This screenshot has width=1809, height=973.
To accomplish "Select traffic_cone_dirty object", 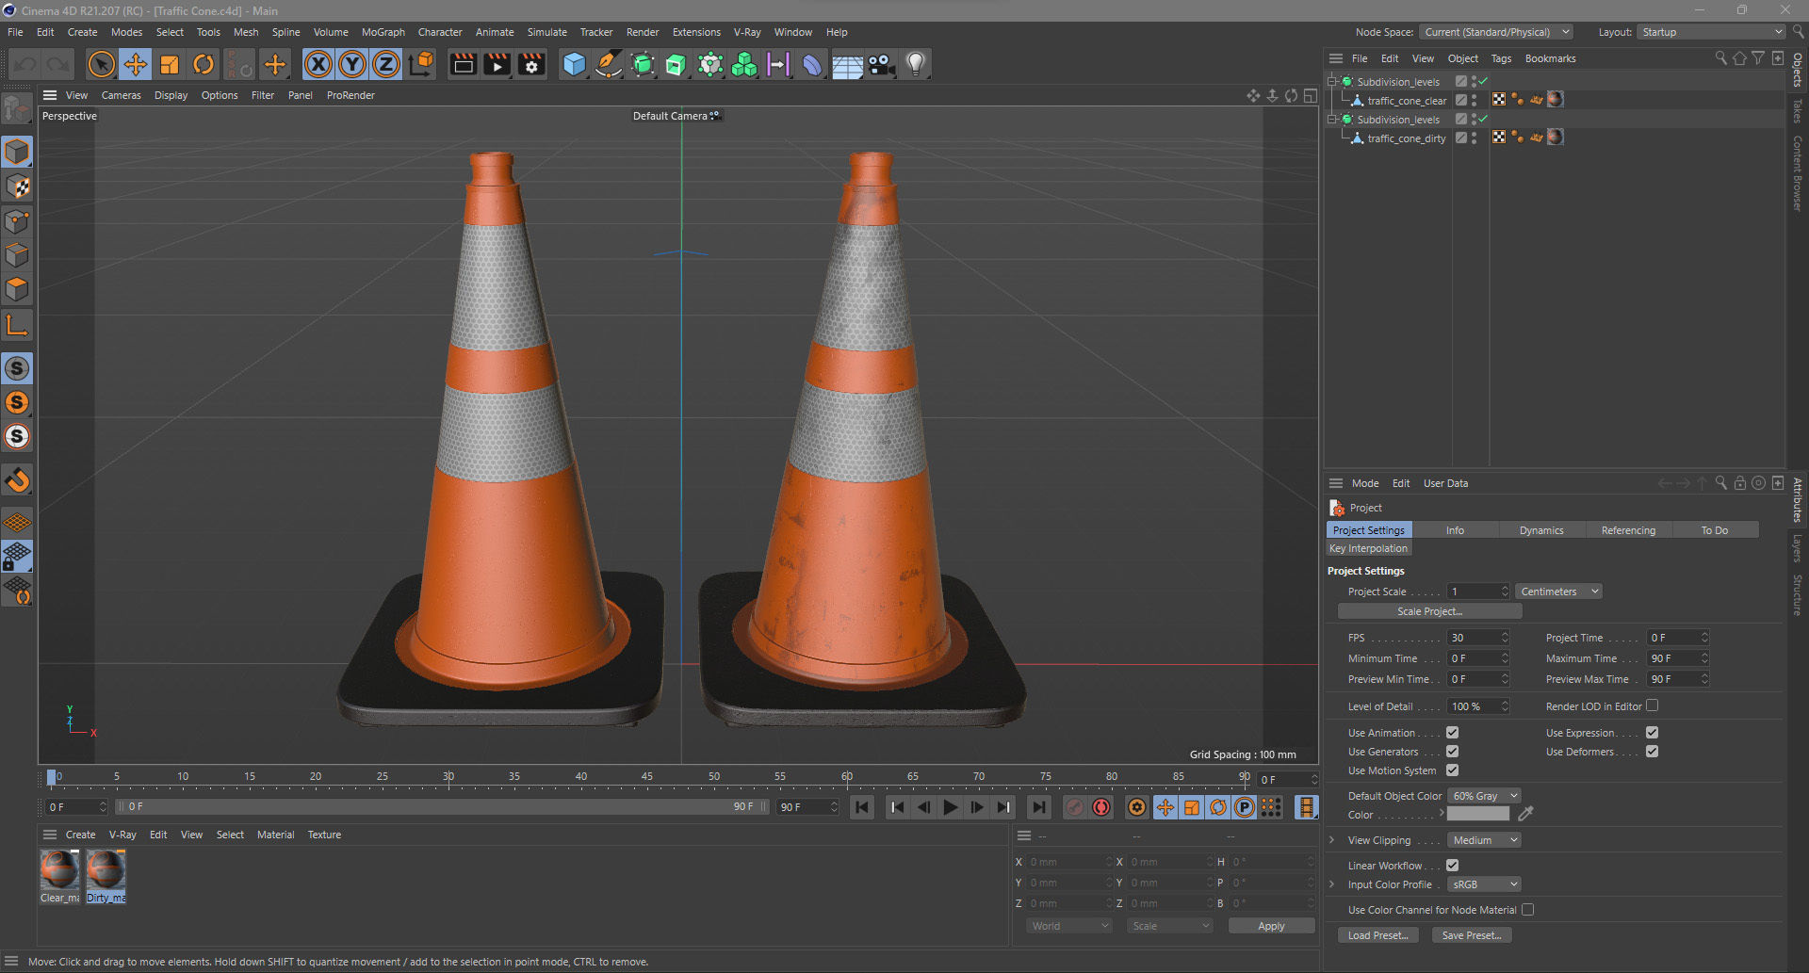I will pos(1406,138).
